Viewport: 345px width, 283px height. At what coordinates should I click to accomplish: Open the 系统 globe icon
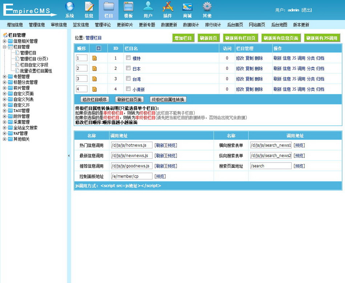pyautogui.click(x=69, y=7)
